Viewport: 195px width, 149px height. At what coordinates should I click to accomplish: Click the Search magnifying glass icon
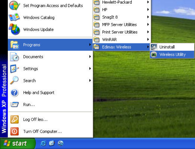coord(14,80)
